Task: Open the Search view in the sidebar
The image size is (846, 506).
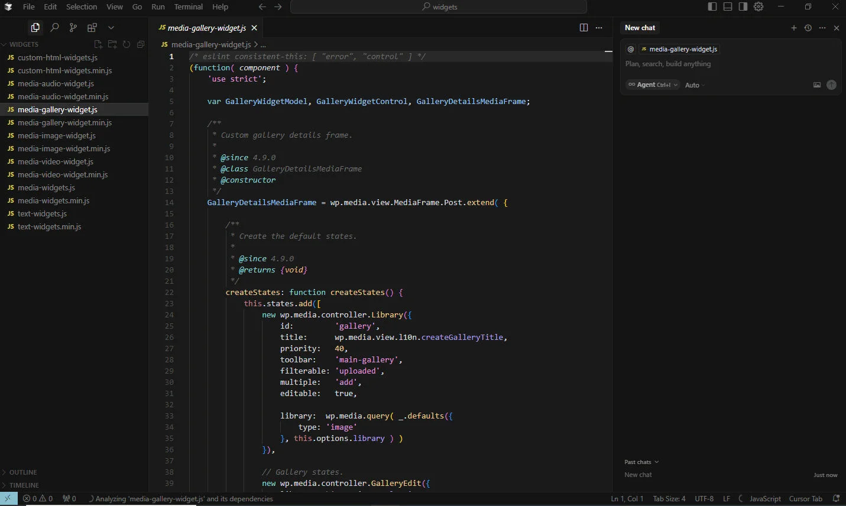Action: click(x=54, y=27)
